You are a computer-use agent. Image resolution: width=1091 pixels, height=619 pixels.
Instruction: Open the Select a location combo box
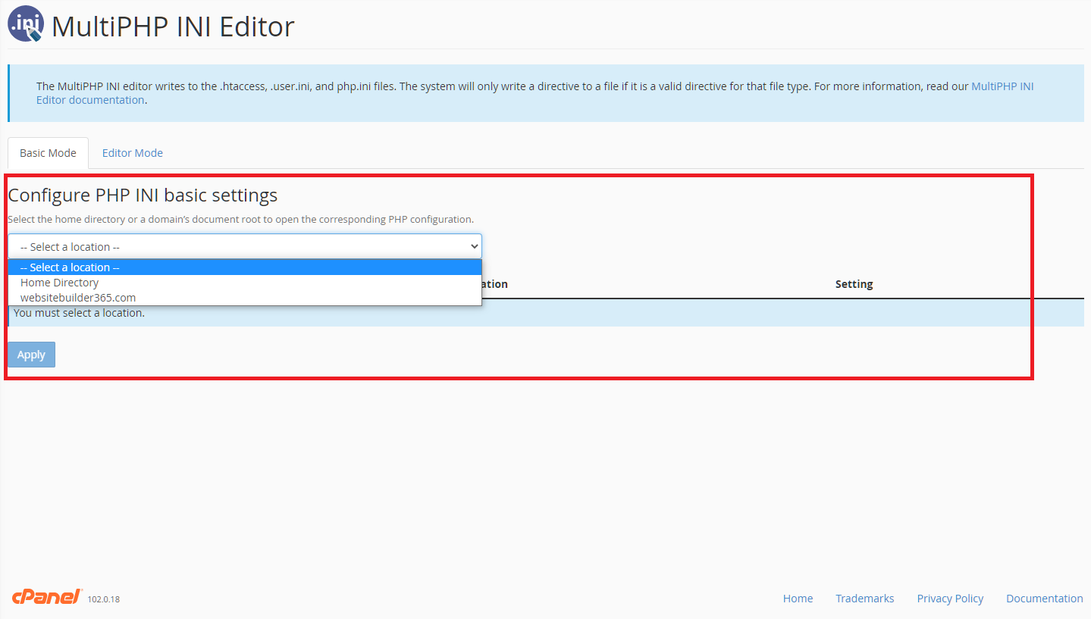click(245, 246)
